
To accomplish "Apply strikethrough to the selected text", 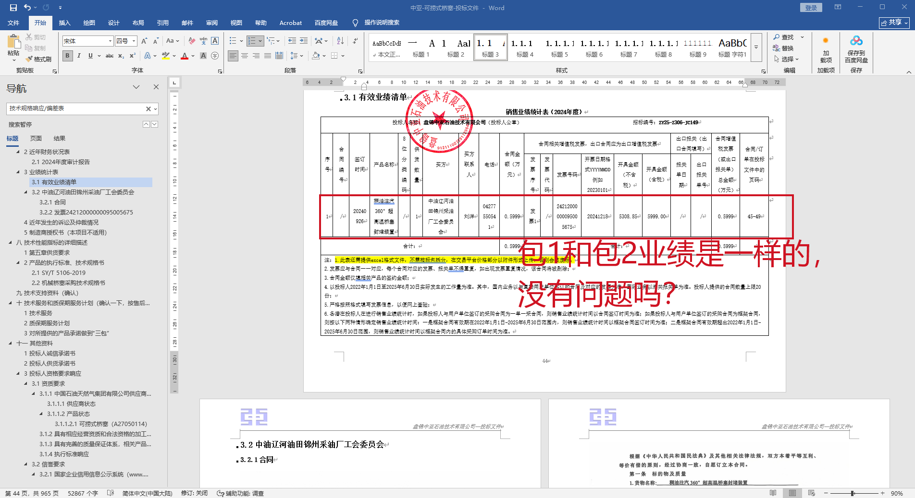I will 110,56.
